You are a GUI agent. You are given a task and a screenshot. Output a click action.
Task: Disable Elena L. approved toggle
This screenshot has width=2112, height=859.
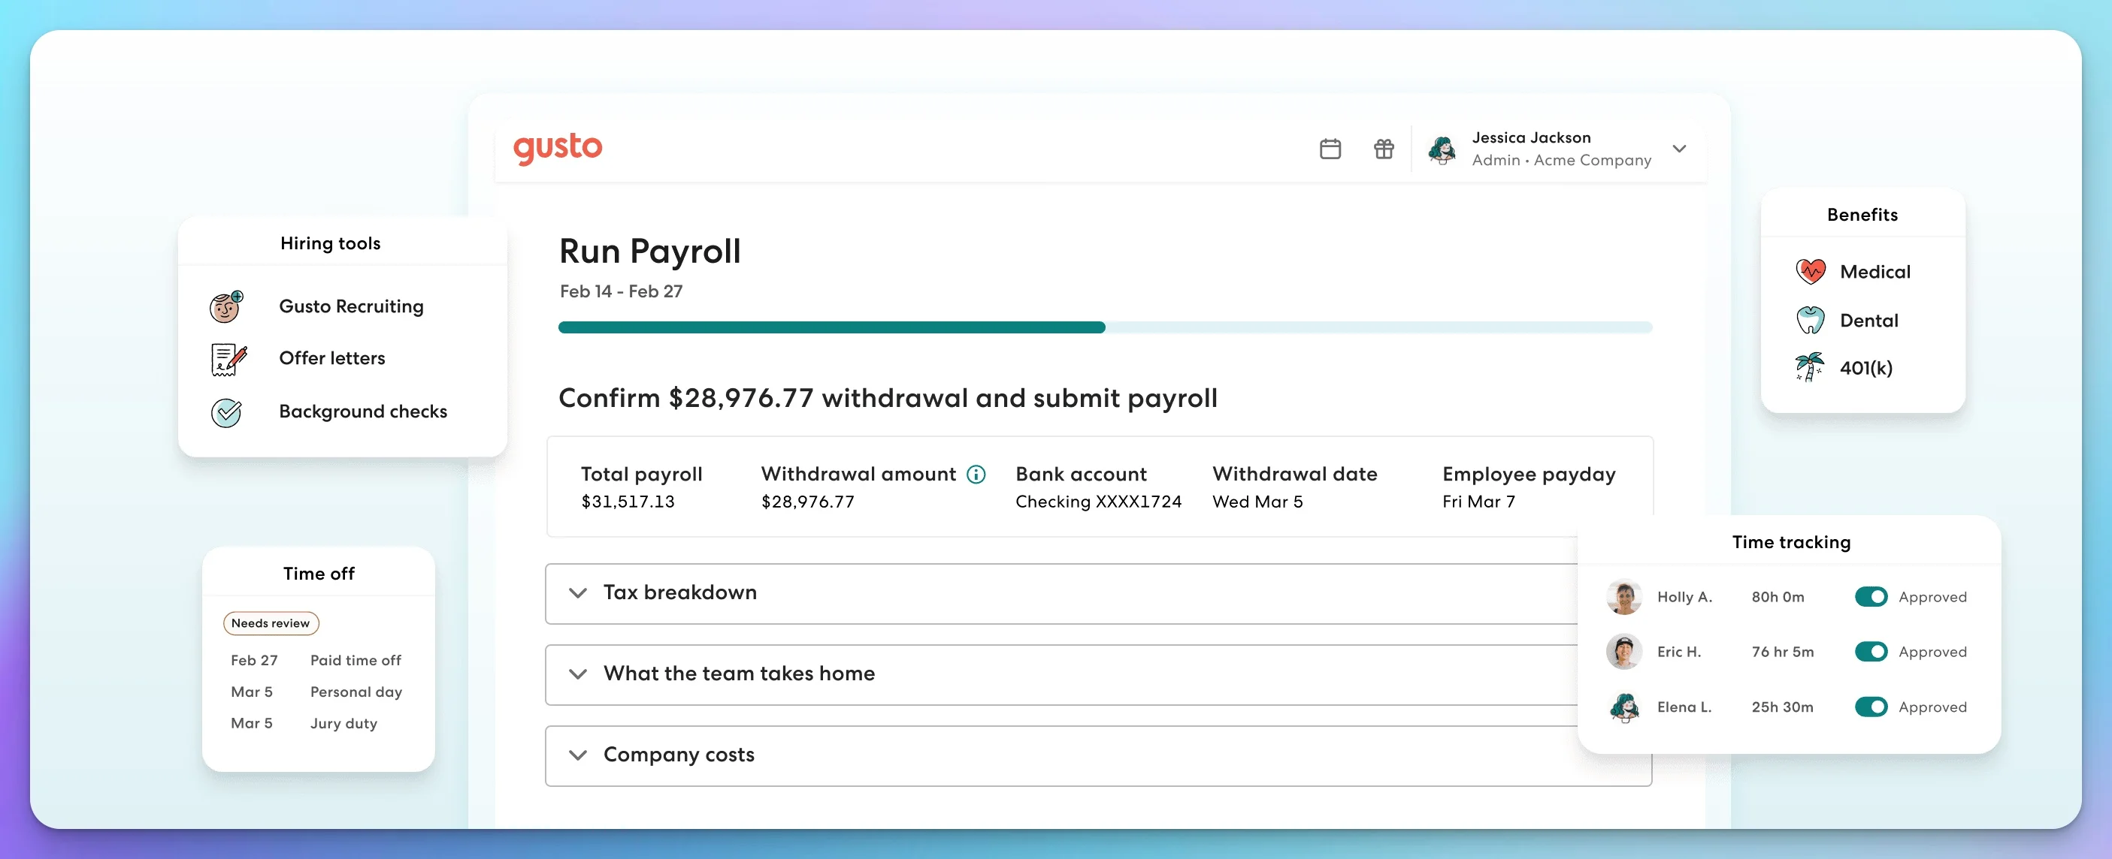point(1870,707)
